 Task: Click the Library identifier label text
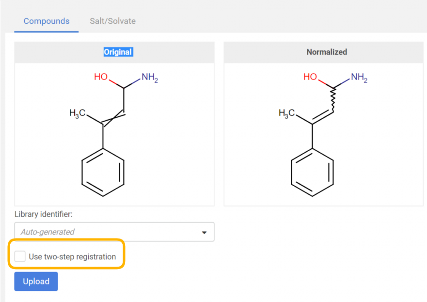tap(44, 214)
